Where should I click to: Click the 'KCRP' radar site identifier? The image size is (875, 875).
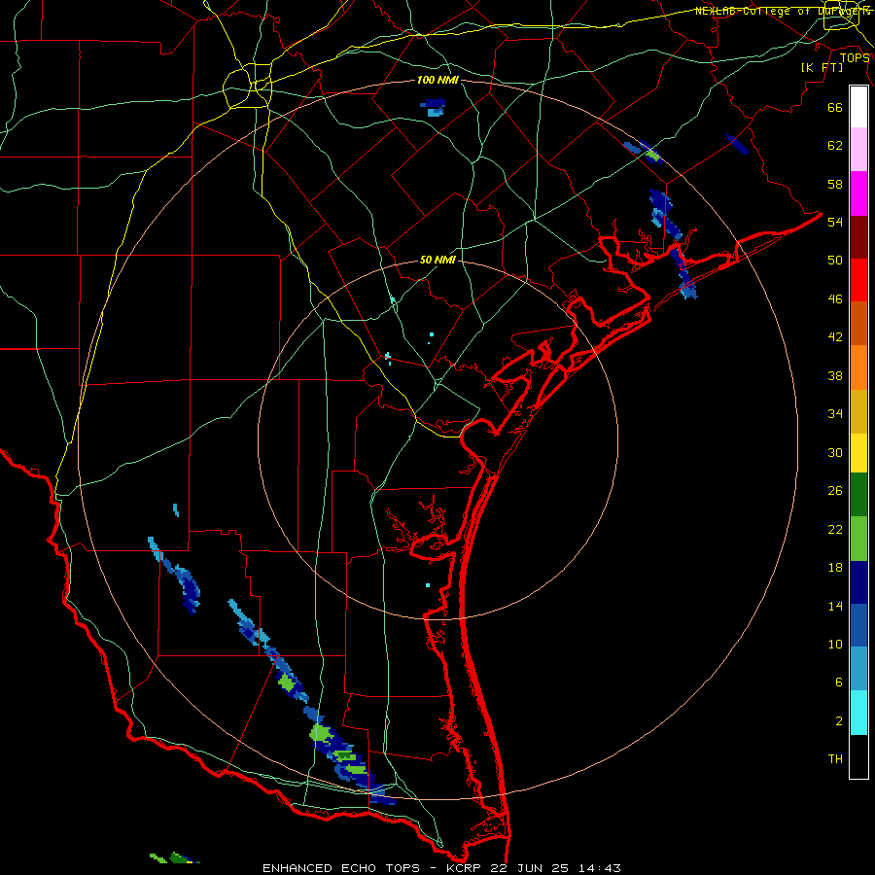(465, 868)
